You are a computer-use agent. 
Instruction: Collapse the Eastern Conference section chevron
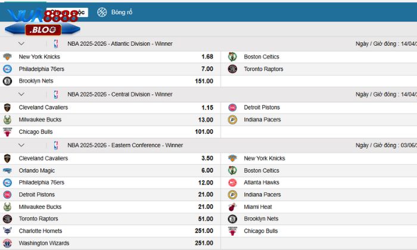(21, 145)
